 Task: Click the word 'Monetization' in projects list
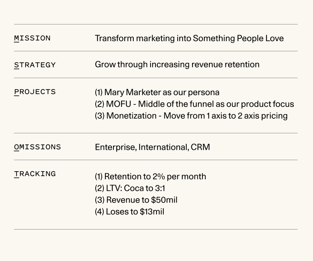pos(131,116)
